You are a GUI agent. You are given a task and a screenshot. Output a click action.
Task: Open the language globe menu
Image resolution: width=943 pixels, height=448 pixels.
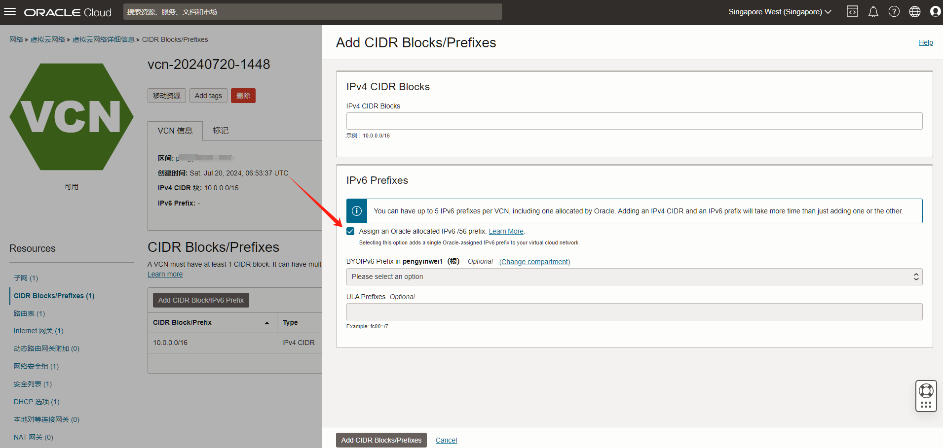coord(914,12)
